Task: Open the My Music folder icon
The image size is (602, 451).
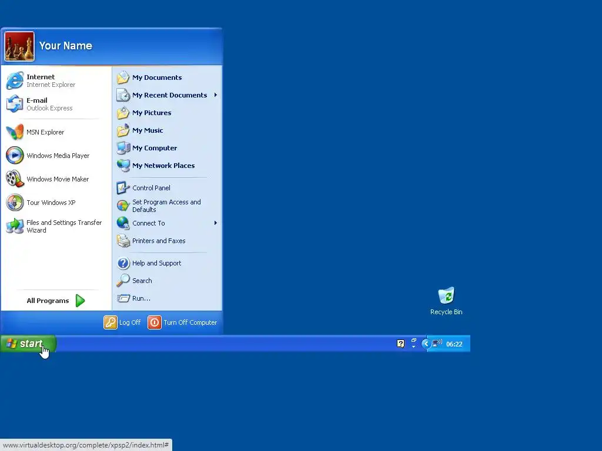Action: tap(123, 130)
